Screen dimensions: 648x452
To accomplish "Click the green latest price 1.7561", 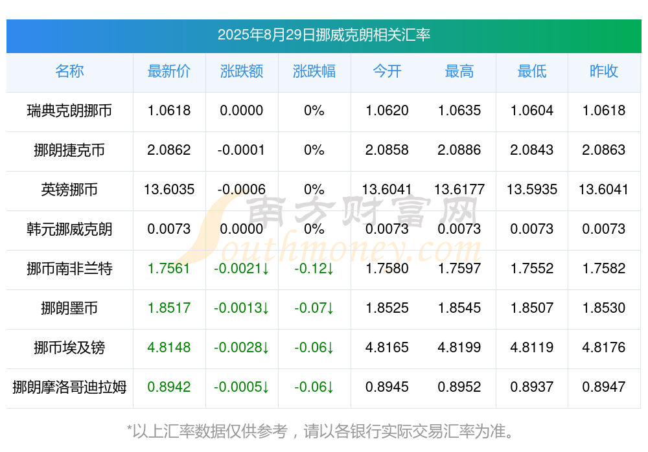I will tap(169, 269).
